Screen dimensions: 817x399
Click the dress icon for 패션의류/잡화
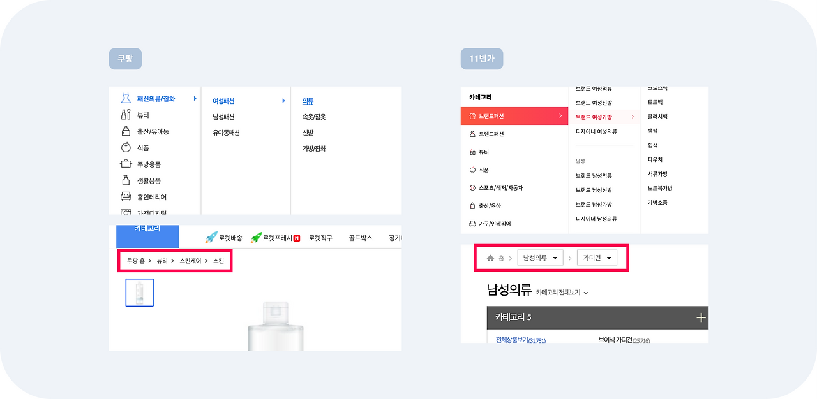pyautogui.click(x=126, y=99)
